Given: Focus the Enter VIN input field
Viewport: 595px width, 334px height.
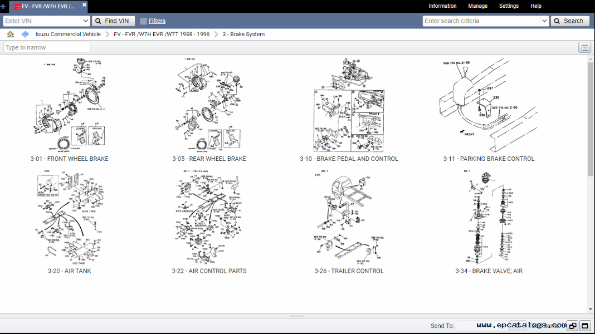Looking at the screenshot, I should click(x=42, y=21).
